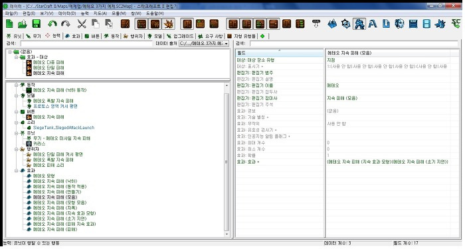Open the Import module page-arrow icon
The height and width of the screenshot is (249, 465).
pyautogui.click(x=386, y=24)
